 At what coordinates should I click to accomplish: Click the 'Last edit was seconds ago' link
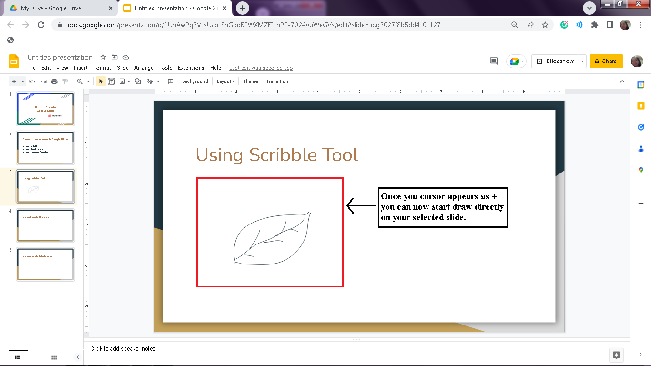click(x=261, y=68)
